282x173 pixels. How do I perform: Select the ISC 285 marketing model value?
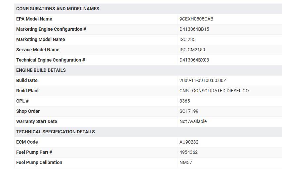pos(187,39)
